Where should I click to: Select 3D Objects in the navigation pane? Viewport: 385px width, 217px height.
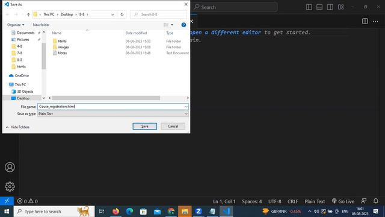tap(25, 92)
